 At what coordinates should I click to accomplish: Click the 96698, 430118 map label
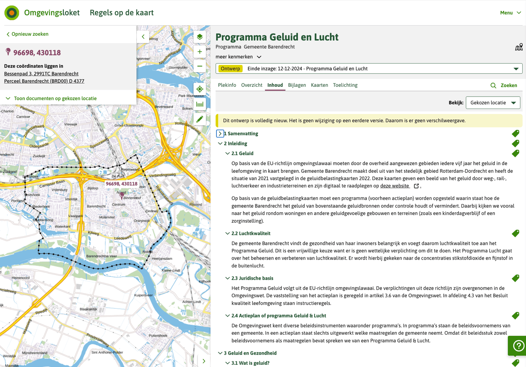(121, 184)
